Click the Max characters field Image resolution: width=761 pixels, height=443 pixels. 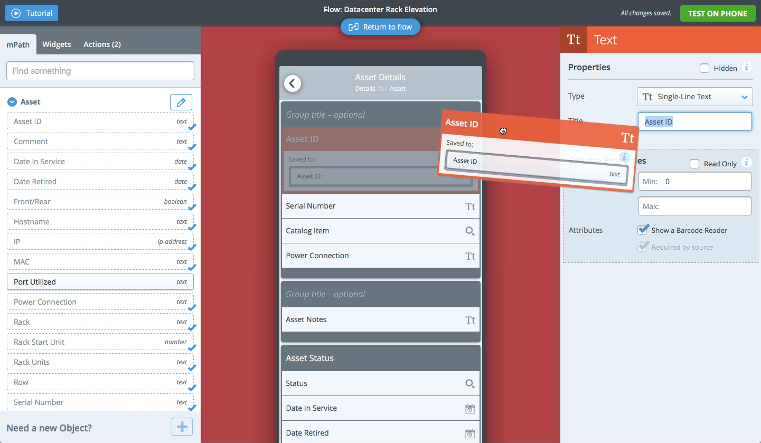point(695,206)
